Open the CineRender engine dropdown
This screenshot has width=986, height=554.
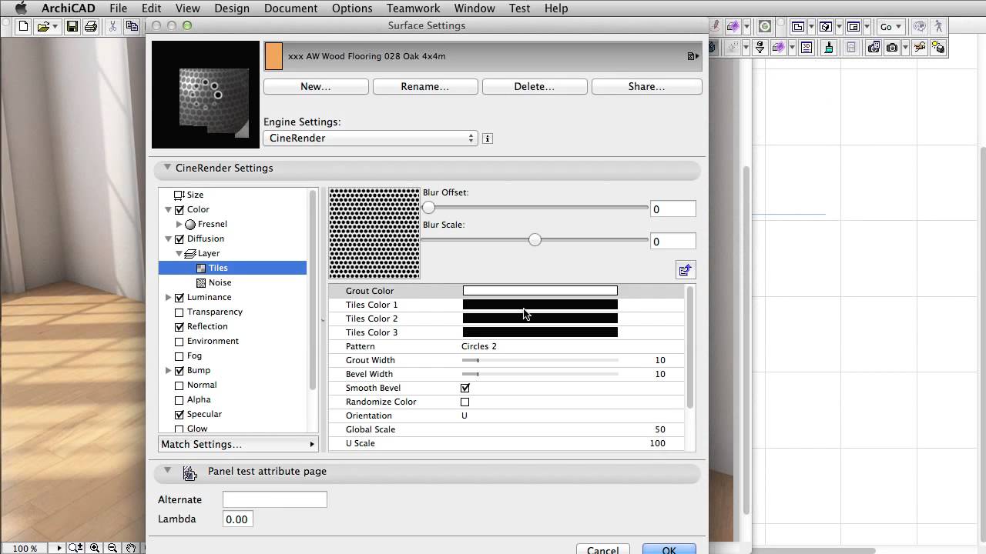tap(371, 138)
